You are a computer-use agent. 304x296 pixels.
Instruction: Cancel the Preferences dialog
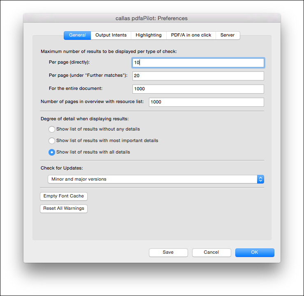pyautogui.click(x=211, y=252)
